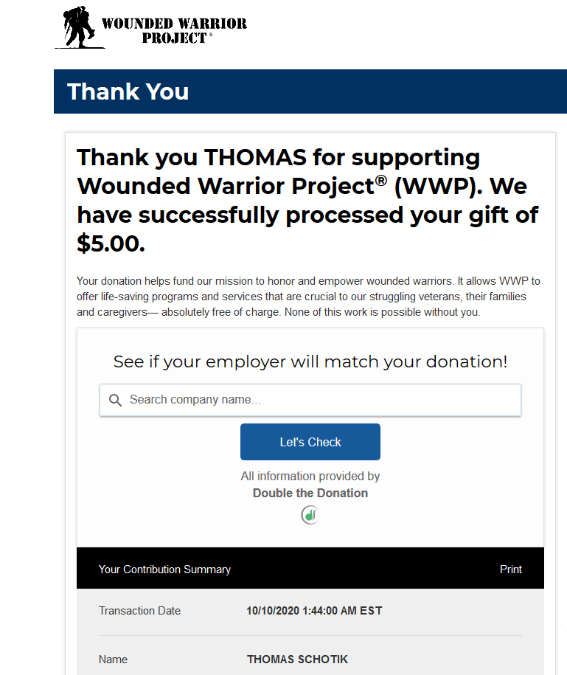
Task: Click the employer match donation heading
Action: pyautogui.click(x=310, y=361)
